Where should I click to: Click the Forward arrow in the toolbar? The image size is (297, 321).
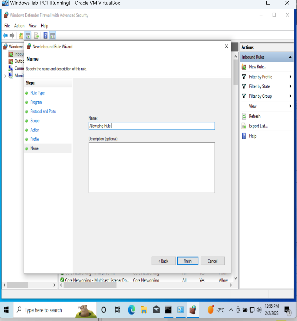pyautogui.click(x=12, y=35)
